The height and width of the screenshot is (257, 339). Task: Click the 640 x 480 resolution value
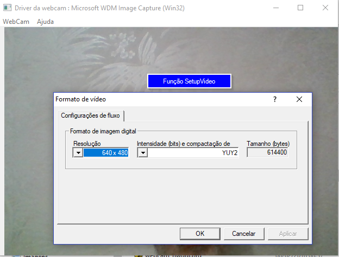(106, 153)
